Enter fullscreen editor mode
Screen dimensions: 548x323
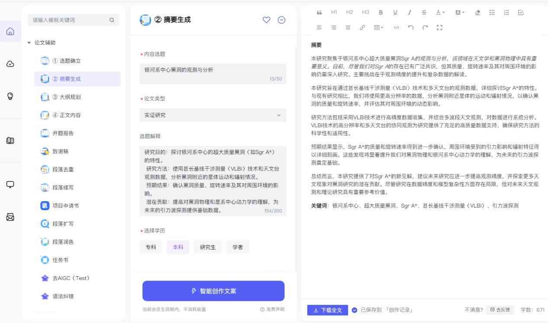pos(439,28)
